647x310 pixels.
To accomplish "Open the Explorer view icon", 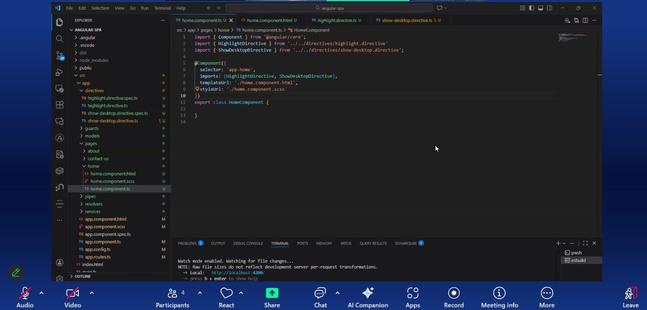I will pyautogui.click(x=59, y=22).
